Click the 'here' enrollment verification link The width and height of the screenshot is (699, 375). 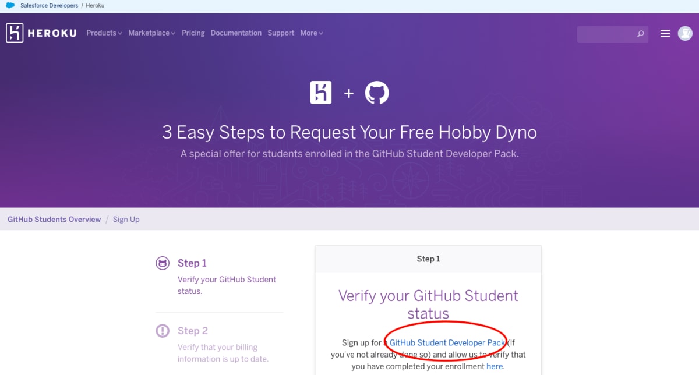495,366
